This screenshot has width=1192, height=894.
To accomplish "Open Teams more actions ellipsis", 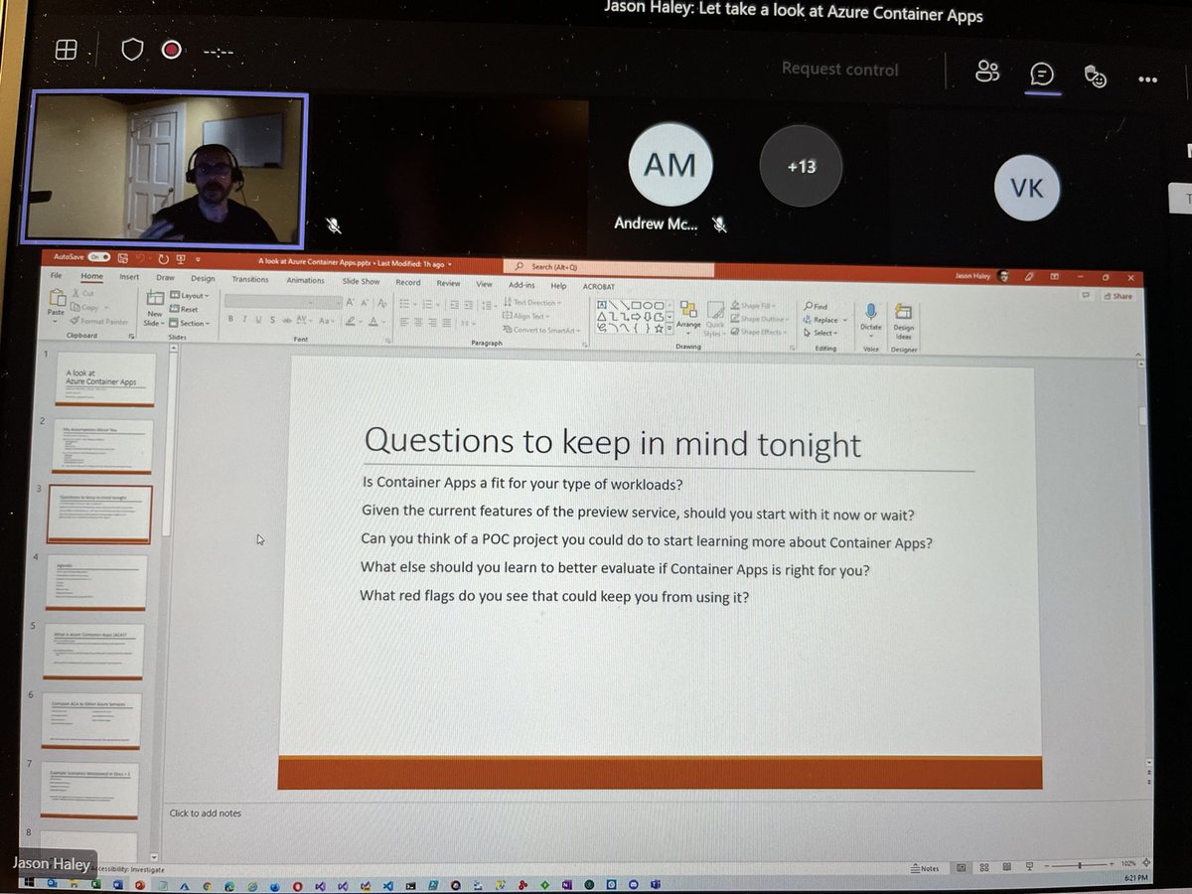I will (1147, 79).
